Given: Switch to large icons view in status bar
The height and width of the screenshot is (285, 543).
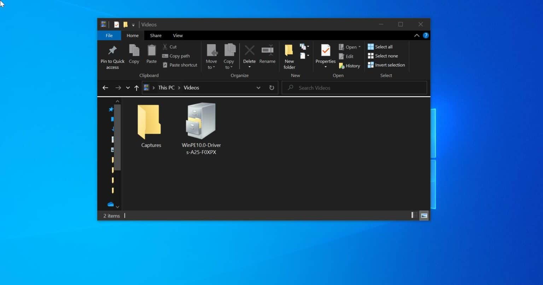Looking at the screenshot, I should pos(424,215).
